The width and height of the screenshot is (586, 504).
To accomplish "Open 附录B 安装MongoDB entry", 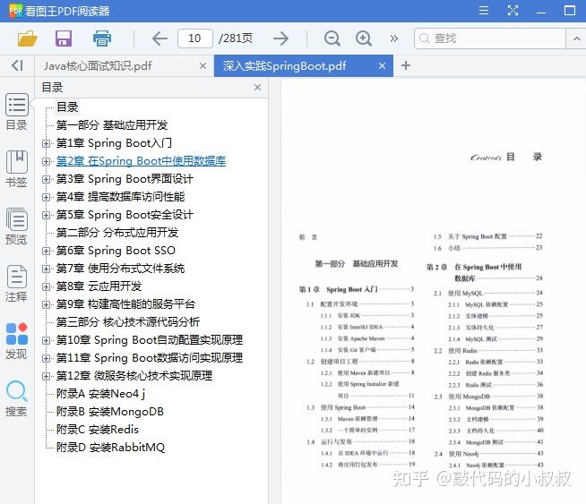I will [x=110, y=412].
